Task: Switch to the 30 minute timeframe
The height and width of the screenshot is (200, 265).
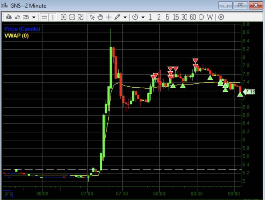Action: click(184, 17)
